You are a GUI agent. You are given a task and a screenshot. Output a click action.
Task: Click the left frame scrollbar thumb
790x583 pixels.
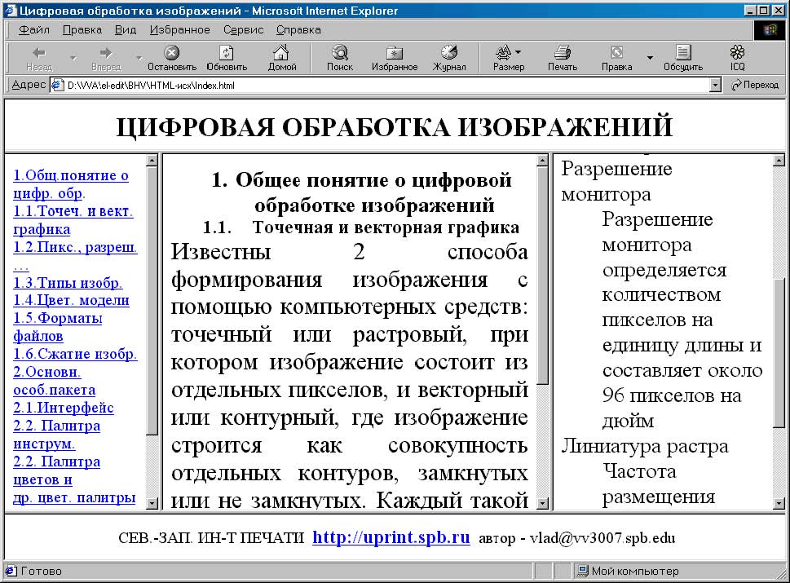[152, 300]
